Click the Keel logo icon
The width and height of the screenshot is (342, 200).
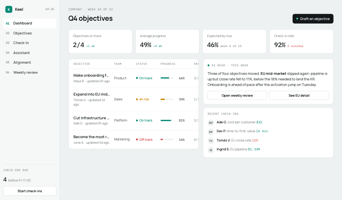[9, 9]
